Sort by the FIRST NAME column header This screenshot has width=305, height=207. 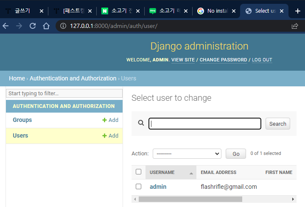[x=279, y=172]
